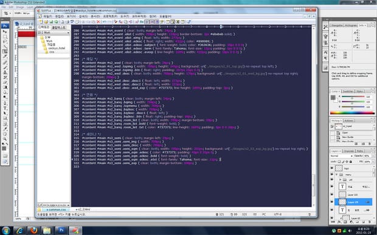Image resolution: width=377 pixels, height=235 pixels.
Task: Open the Normal blend mode dropdown
Action: click(341, 156)
